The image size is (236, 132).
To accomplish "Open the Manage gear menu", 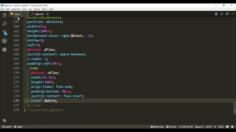I will 4,121.
